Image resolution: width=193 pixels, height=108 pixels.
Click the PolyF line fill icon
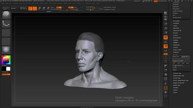pos(166,79)
